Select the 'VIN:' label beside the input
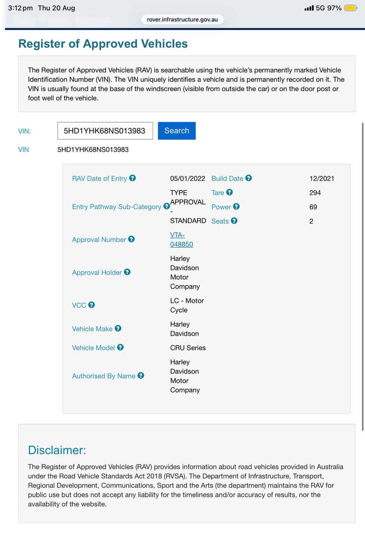The height and width of the screenshot is (556, 365). [x=24, y=131]
